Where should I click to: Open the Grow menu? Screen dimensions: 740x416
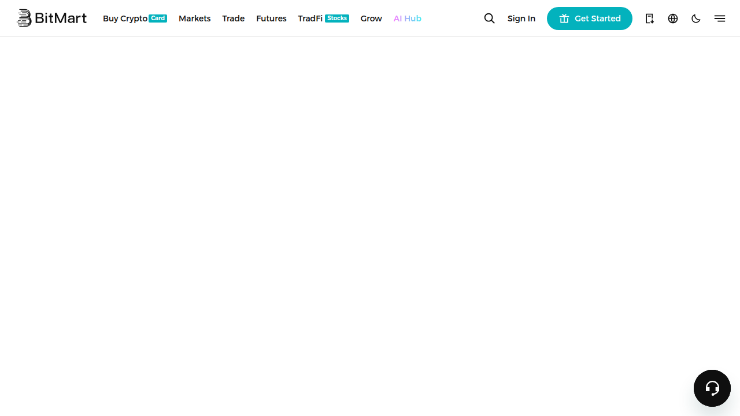click(371, 18)
